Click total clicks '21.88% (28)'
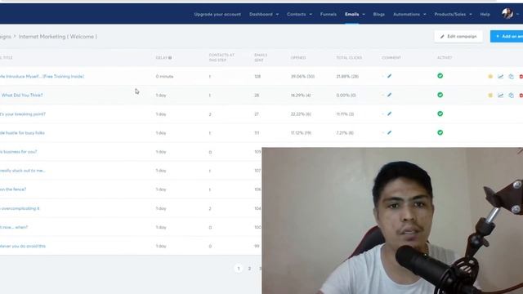The width and height of the screenshot is (523, 294). pos(347,76)
